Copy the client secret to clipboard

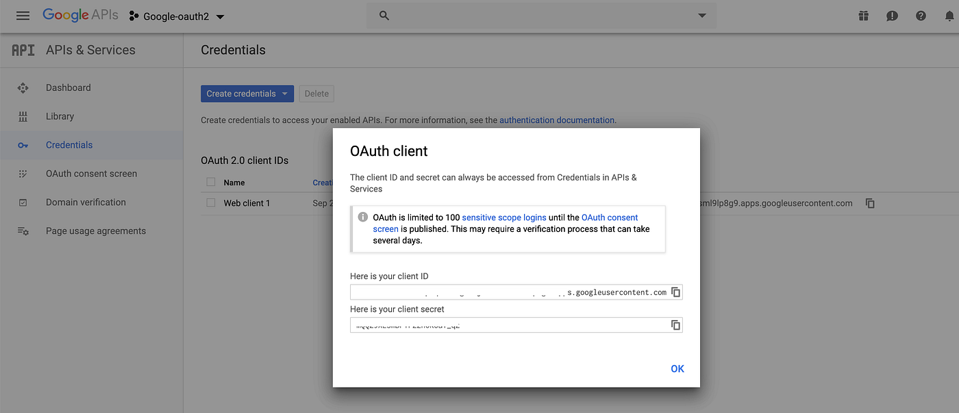pyautogui.click(x=675, y=325)
